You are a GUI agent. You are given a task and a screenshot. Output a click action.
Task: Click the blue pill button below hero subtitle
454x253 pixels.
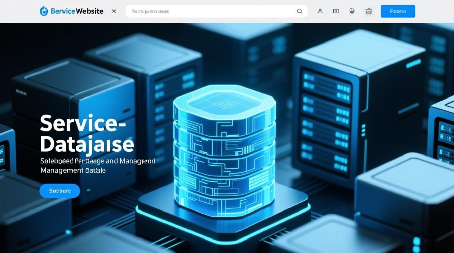(x=60, y=191)
